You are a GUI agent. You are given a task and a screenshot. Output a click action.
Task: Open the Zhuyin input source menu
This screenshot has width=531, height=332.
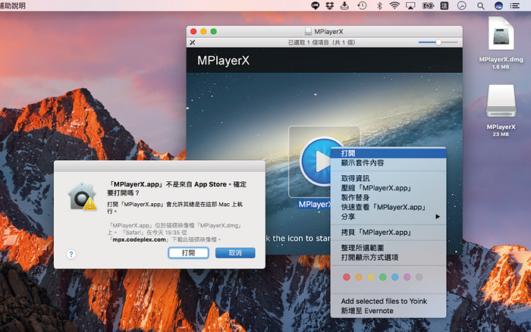(x=445, y=5)
